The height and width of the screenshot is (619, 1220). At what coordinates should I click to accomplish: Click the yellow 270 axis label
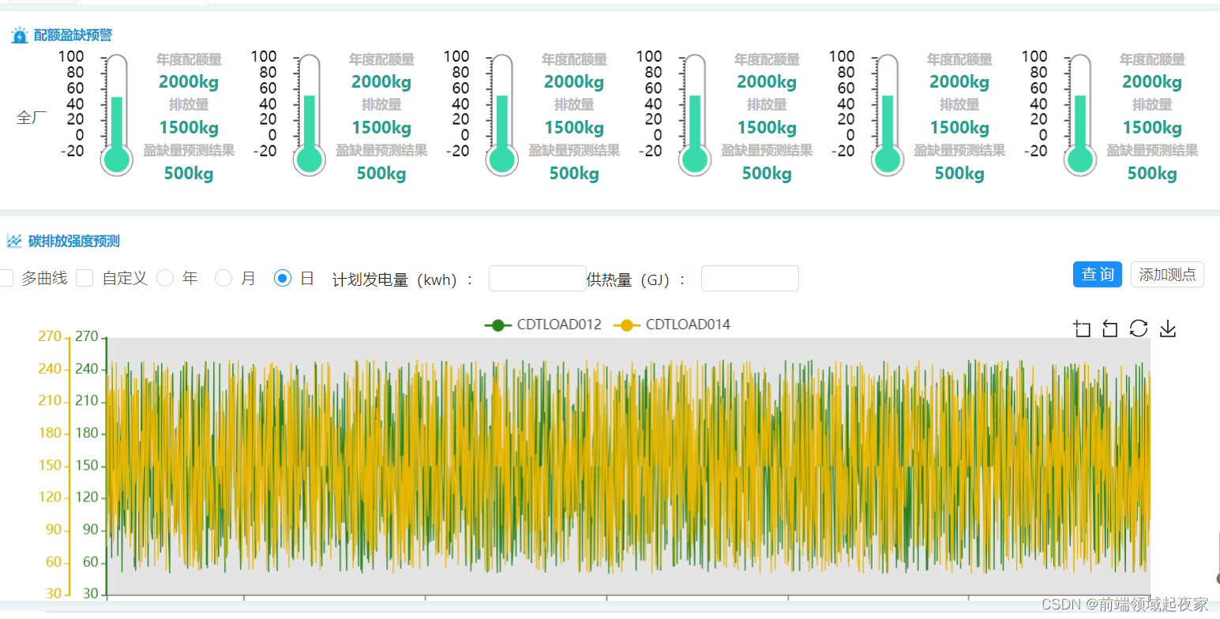[50, 337]
